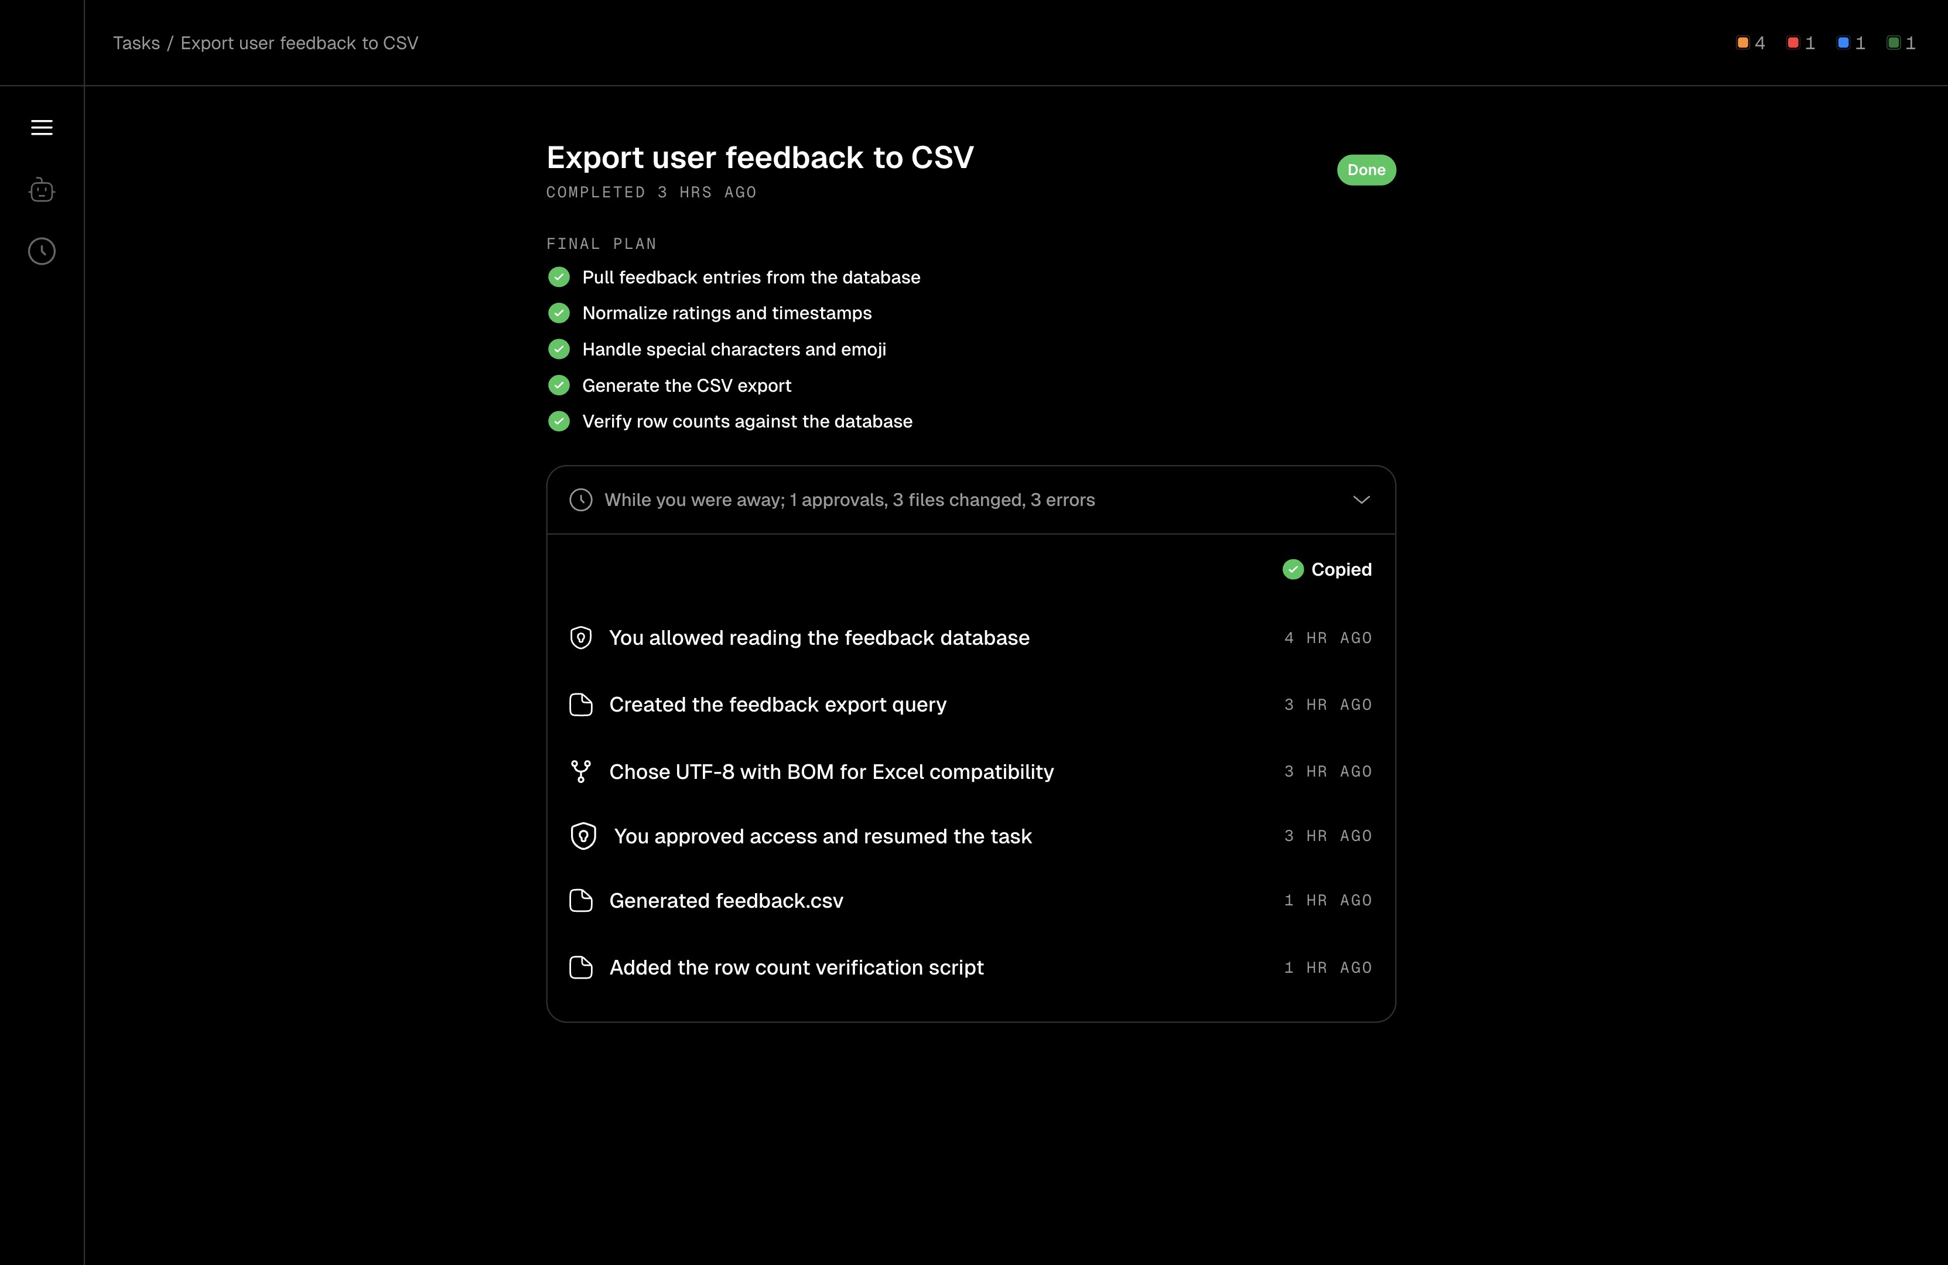Click check icon beside Normalize ratings and timestamps
This screenshot has height=1265, width=1948.
point(559,313)
